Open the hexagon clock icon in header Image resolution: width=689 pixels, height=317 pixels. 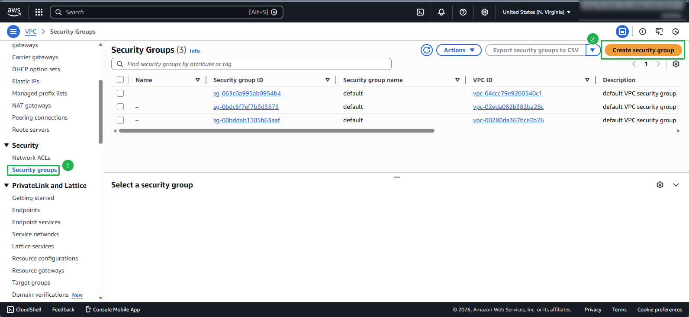tap(676, 32)
